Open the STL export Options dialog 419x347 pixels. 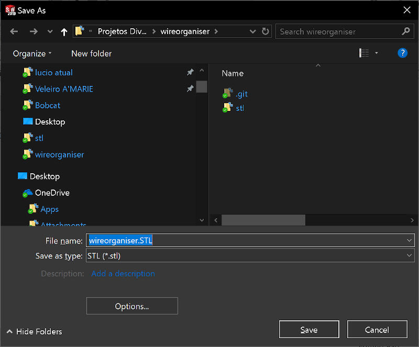tap(132, 306)
